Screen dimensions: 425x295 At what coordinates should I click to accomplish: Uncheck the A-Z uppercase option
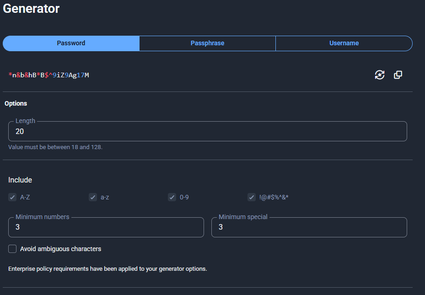[x=12, y=197]
